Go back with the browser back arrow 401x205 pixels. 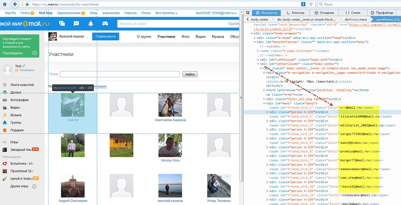coord(15,4)
